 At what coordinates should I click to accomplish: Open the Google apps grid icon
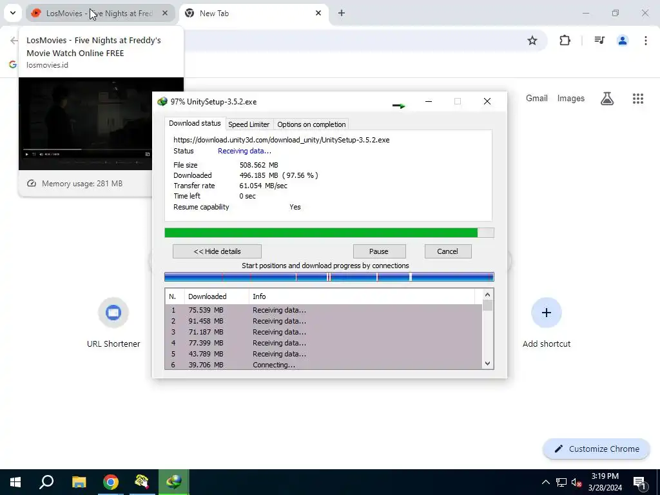coord(638,99)
